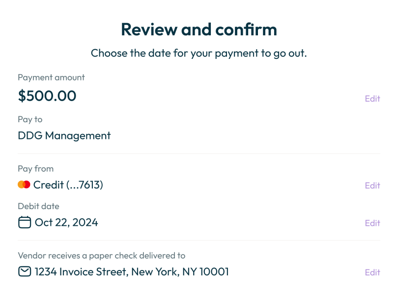The image size is (398, 296).
Task: Click the $500.00 payment amount
Action: coord(47,96)
